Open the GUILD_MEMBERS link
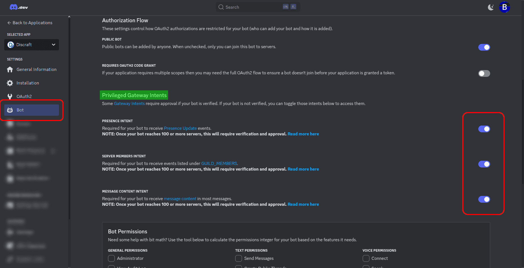 click(x=219, y=164)
